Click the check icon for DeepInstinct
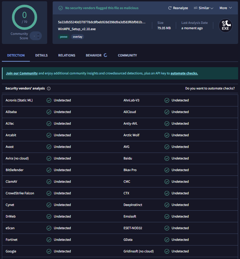 pos(167,205)
